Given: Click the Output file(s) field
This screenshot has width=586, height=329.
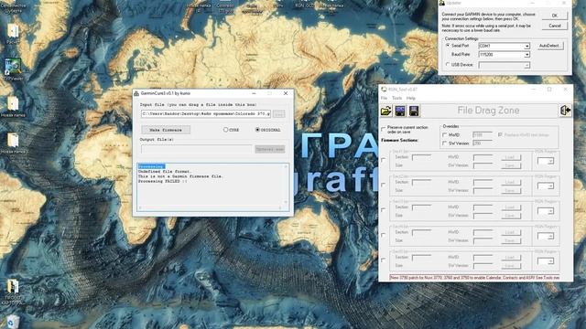Looking at the screenshot, I should coord(197,149).
